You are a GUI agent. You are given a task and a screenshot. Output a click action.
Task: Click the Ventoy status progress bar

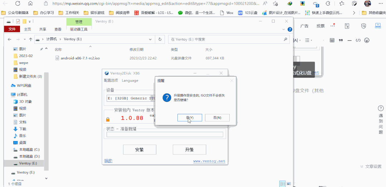pos(165,134)
